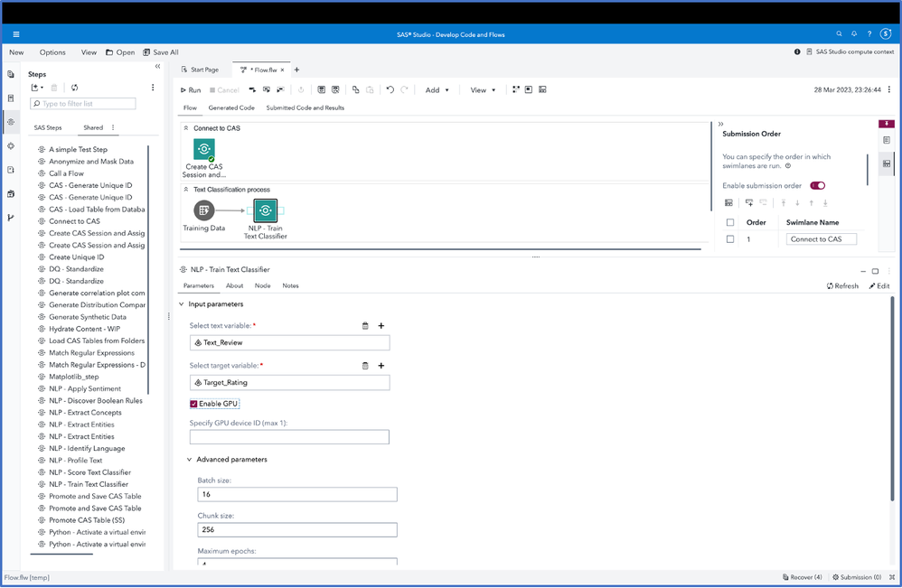
Task: Open the Add dropdown in flow toolbar
Action: click(437, 90)
